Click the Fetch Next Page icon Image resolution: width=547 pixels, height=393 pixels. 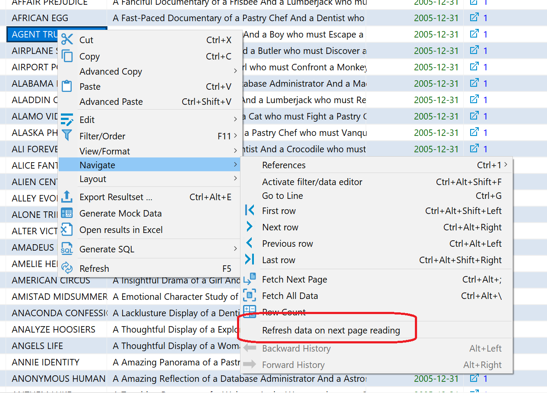(x=250, y=279)
